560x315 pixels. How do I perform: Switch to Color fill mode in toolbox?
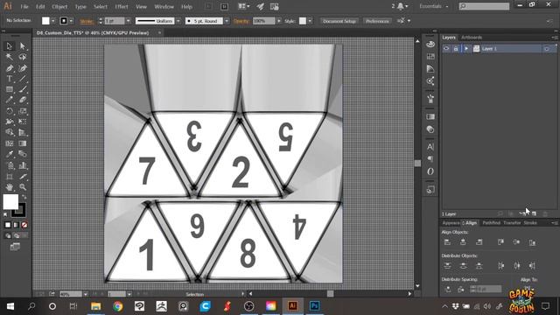[8, 225]
